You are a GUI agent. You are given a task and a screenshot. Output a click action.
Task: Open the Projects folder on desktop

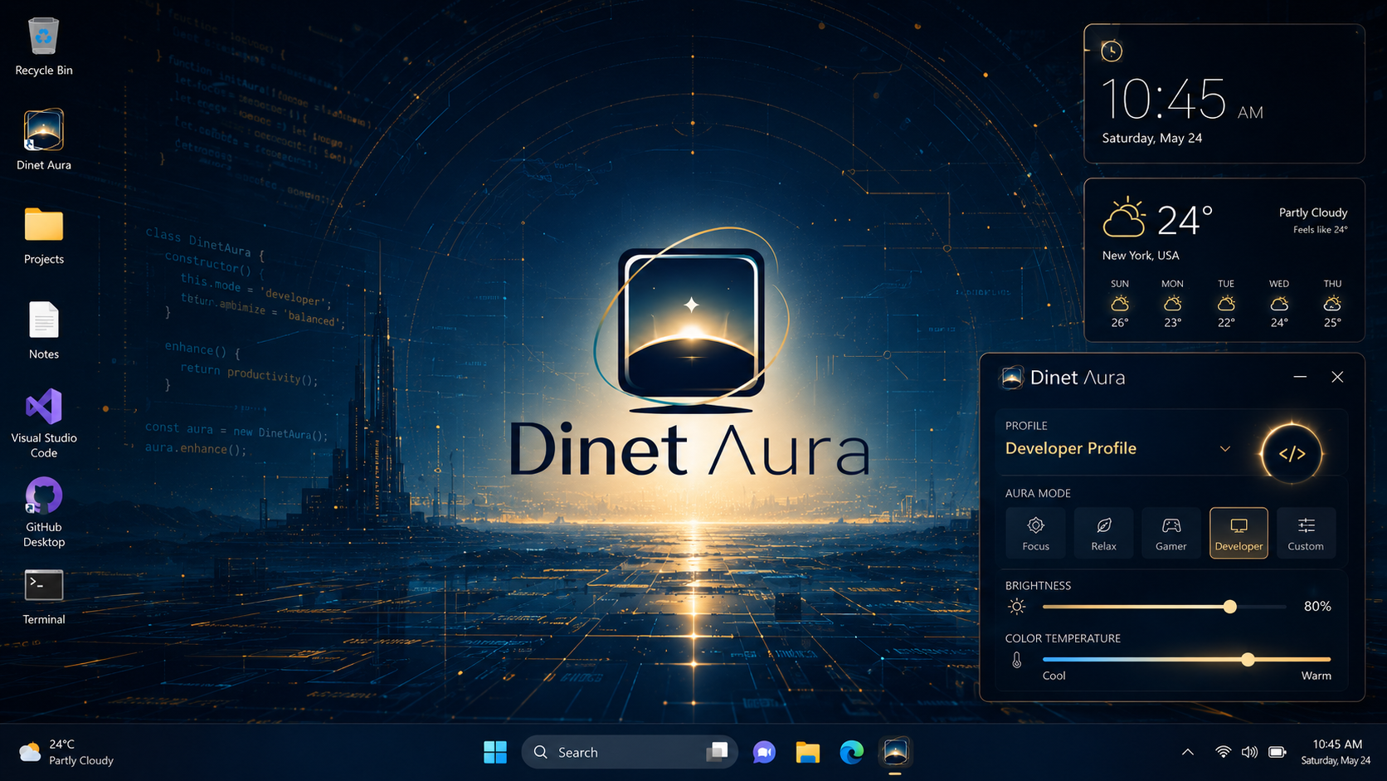tap(43, 236)
